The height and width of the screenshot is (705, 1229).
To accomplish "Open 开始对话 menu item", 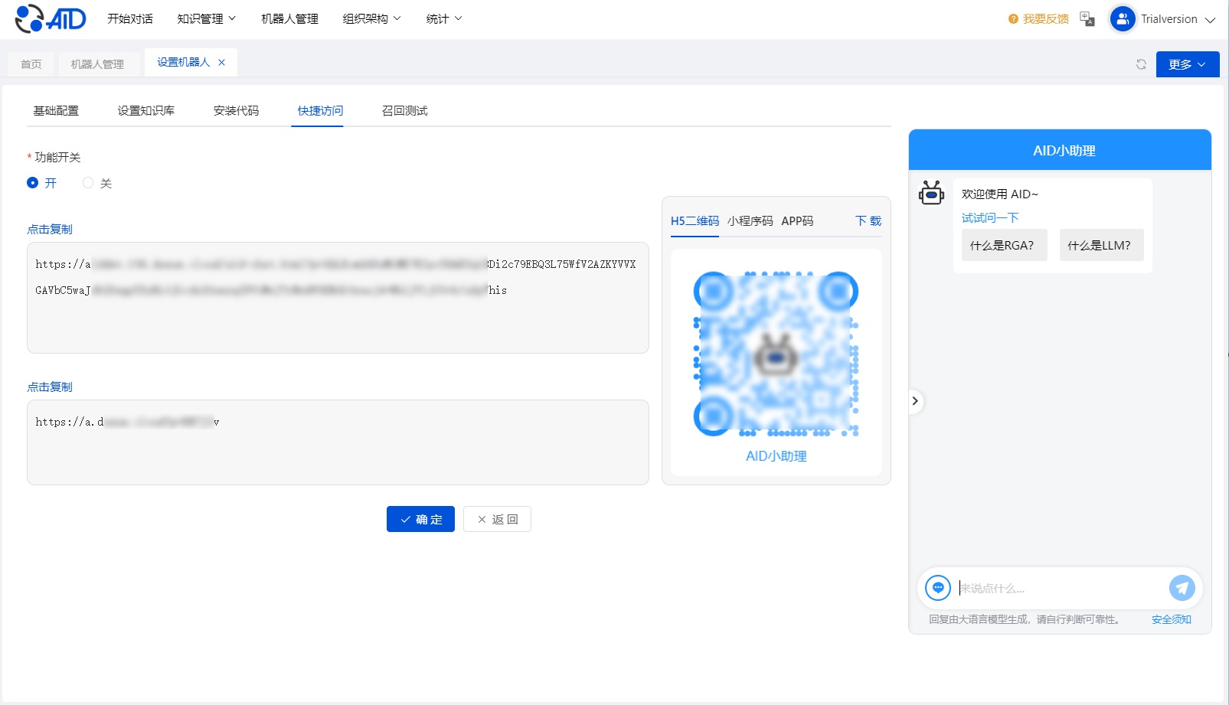I will [130, 18].
